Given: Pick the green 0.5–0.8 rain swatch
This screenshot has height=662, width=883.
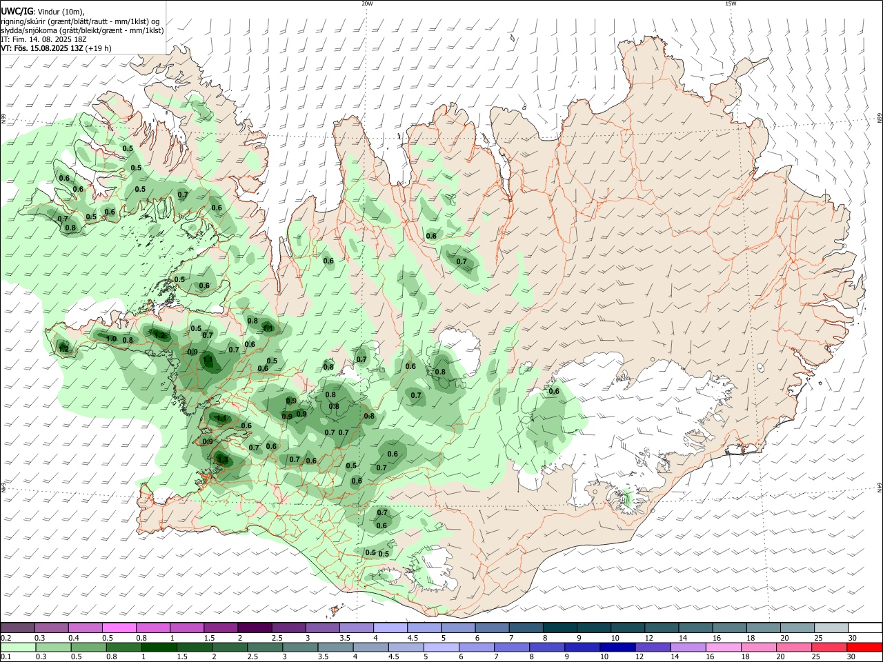Looking at the screenshot, I should click(88, 647).
